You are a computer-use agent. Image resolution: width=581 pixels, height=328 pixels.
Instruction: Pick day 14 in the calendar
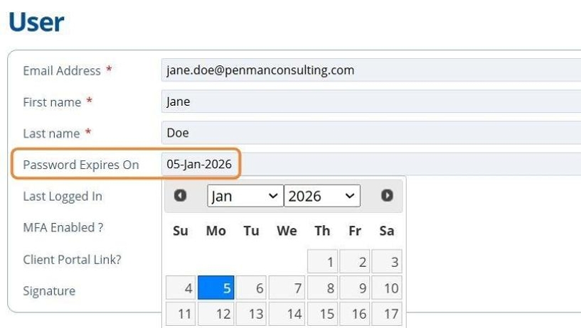[287, 314]
